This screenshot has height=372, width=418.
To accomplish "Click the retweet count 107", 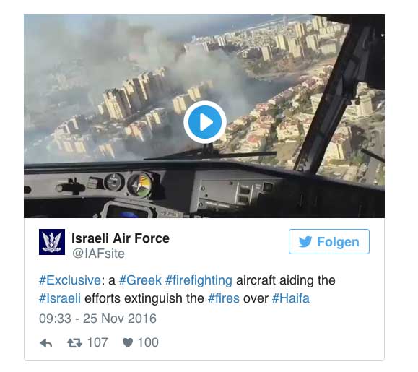I will click(97, 342).
